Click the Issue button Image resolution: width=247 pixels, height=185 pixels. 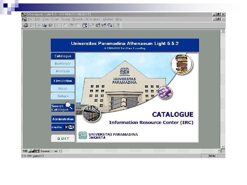click(x=63, y=89)
